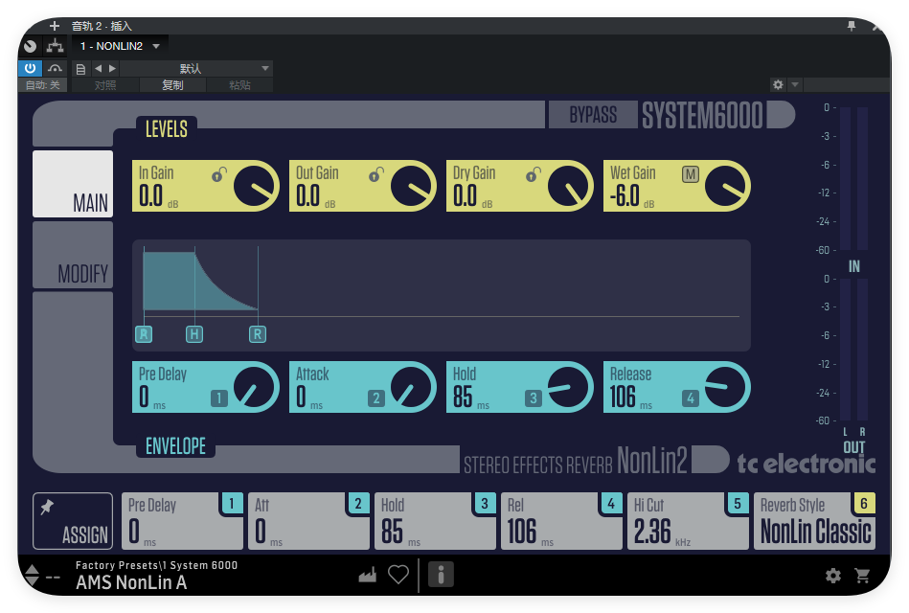Go to previous preset arrow
909x613 pixels.
click(98, 68)
